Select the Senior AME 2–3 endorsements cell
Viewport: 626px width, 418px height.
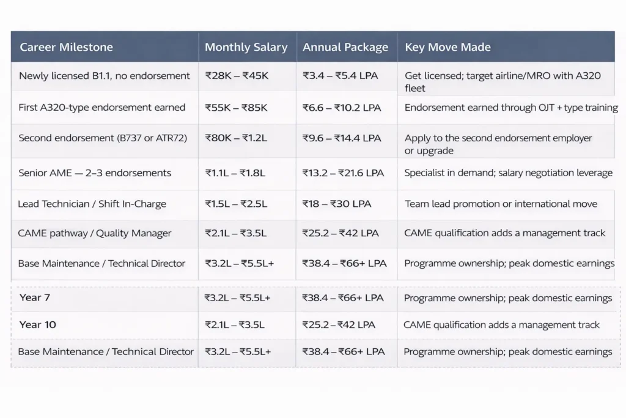[95, 173]
